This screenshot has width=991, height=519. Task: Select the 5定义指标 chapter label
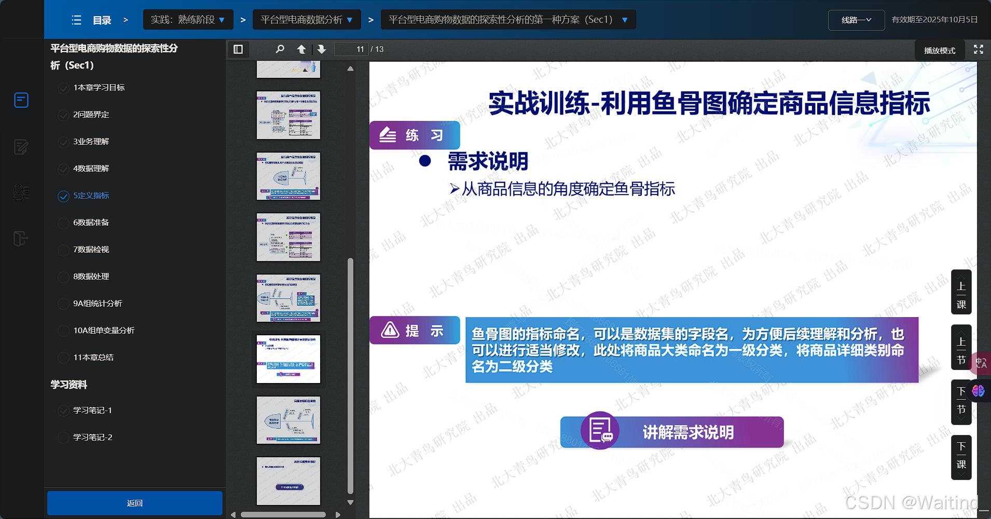(x=91, y=196)
